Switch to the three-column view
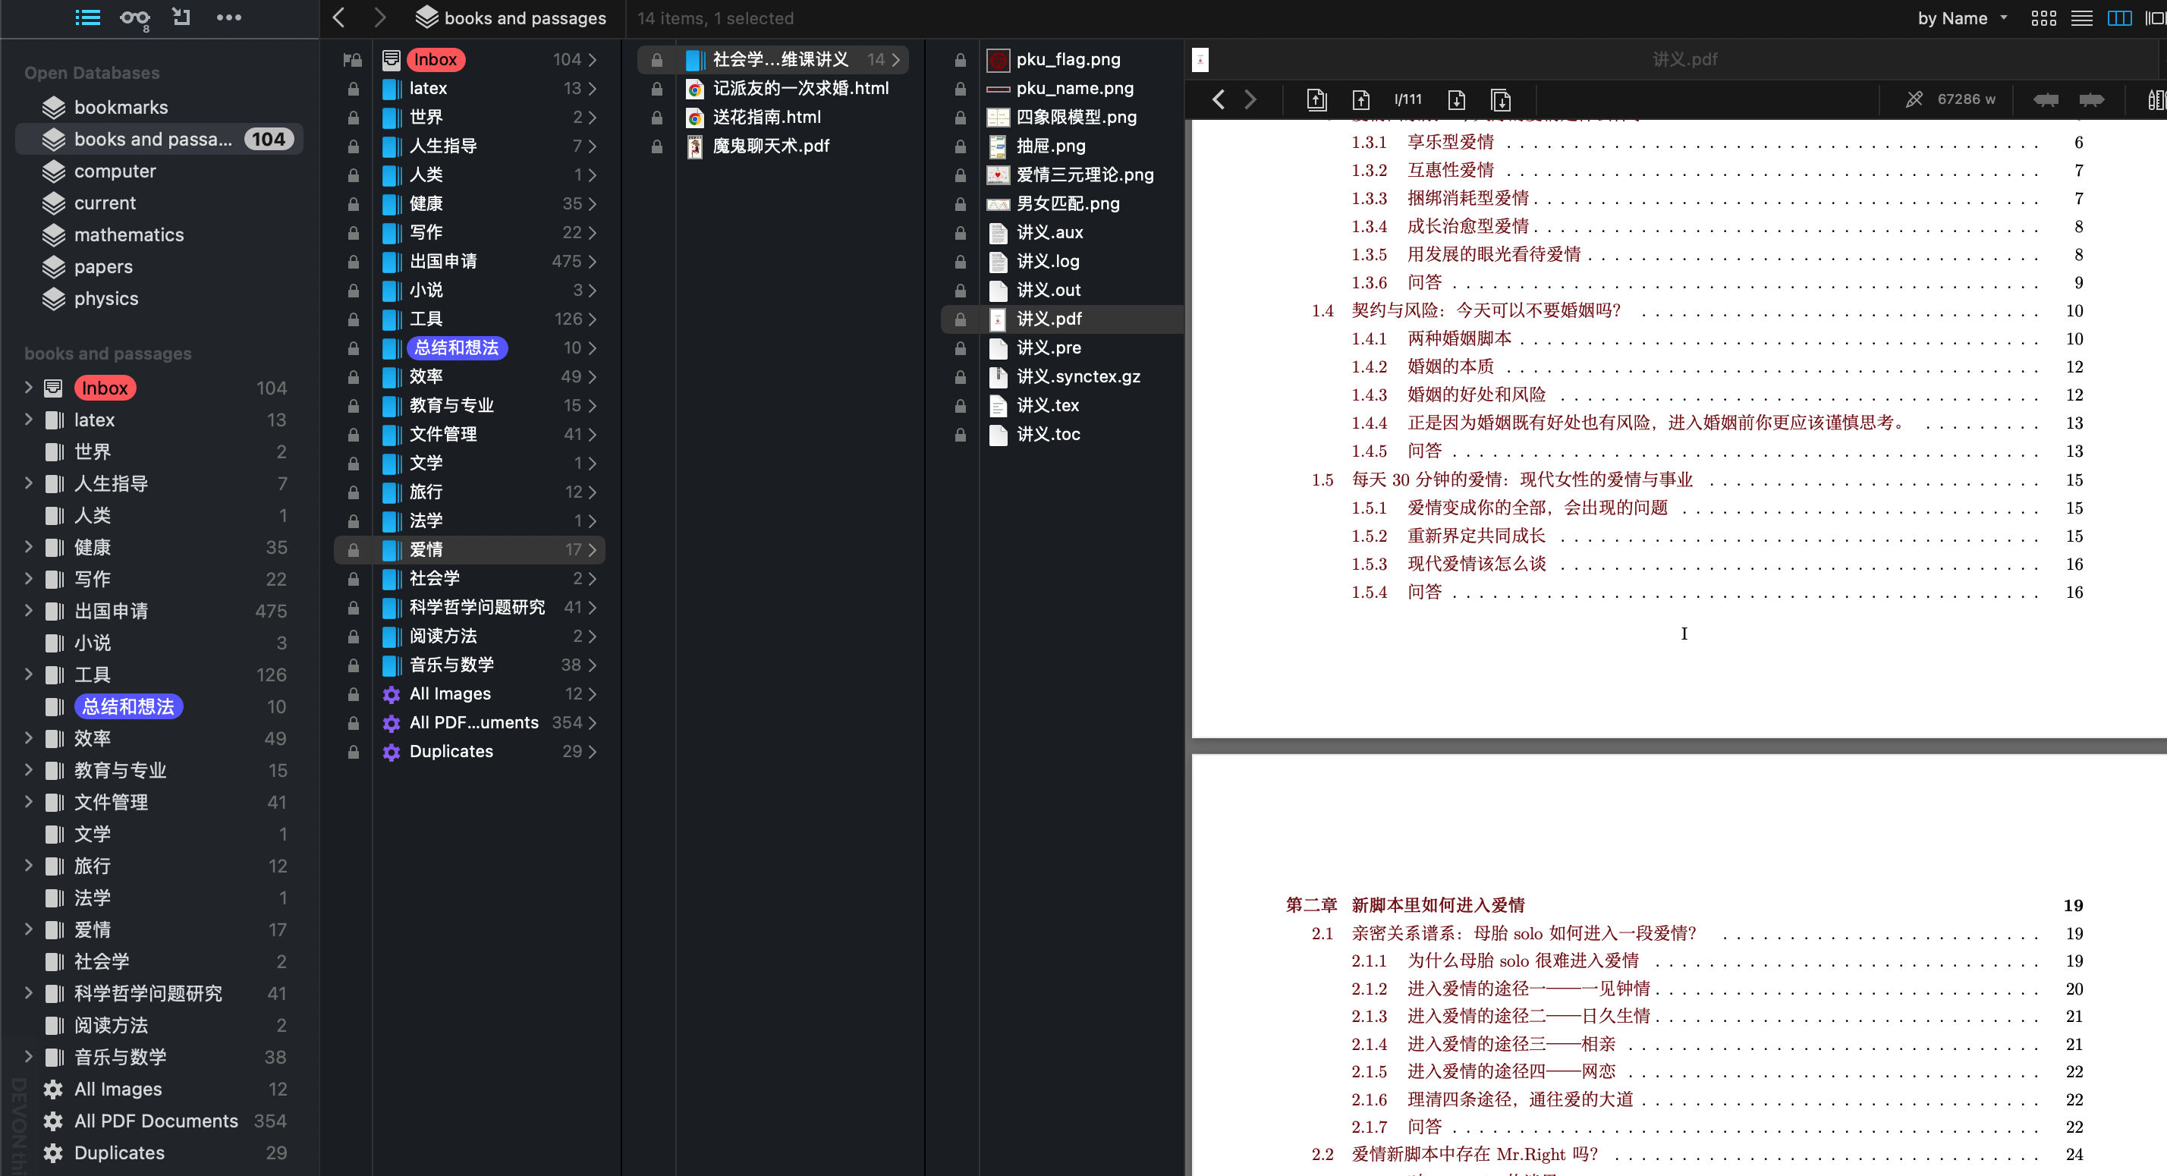2167x1176 pixels. tap(2120, 17)
